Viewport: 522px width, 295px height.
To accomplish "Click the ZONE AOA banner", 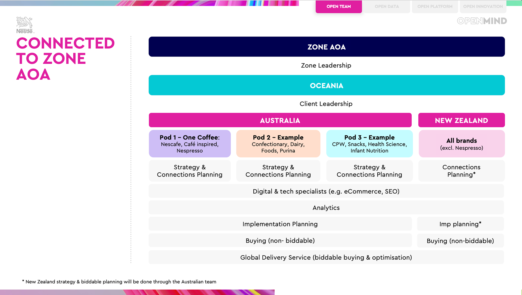I will point(327,47).
